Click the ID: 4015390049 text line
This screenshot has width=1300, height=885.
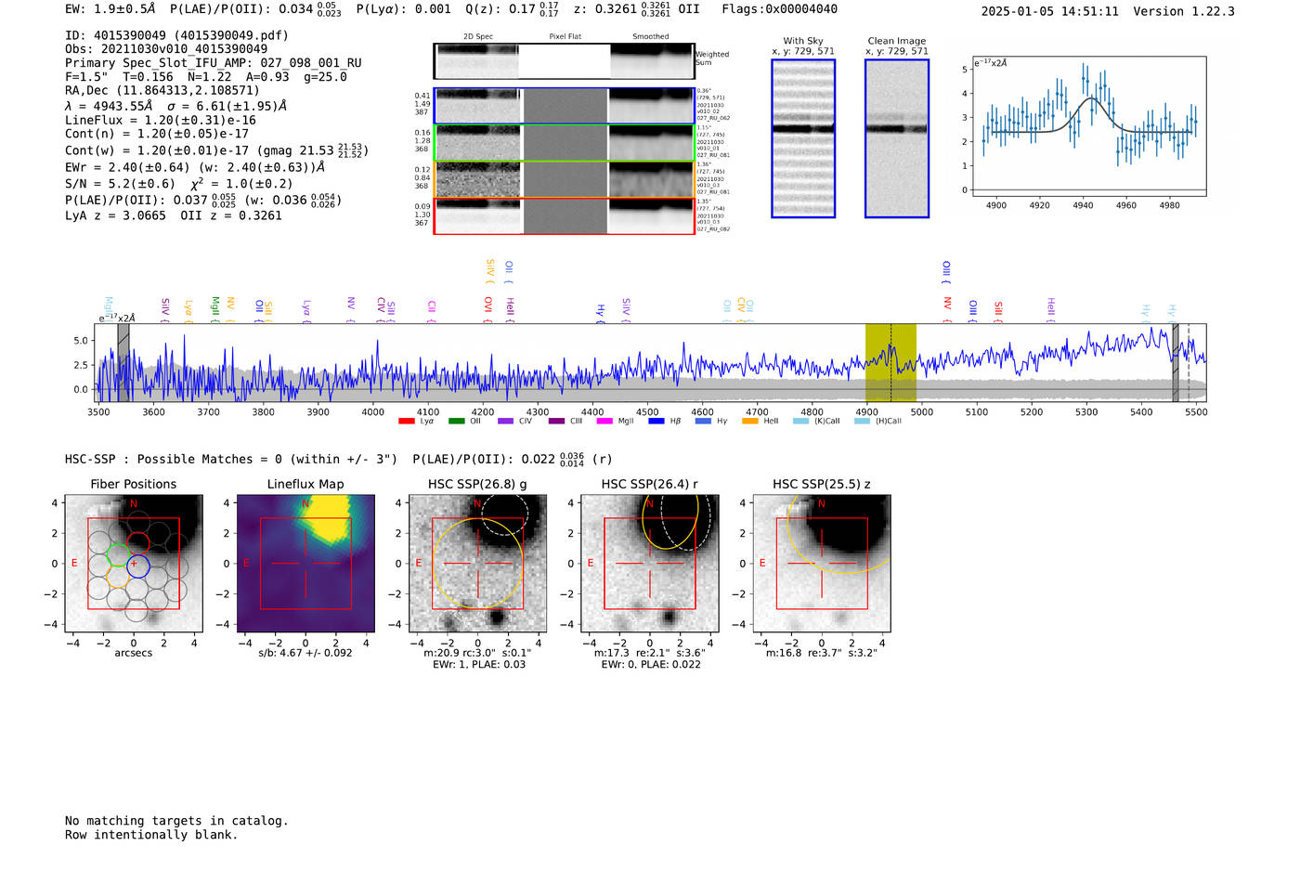176,35
